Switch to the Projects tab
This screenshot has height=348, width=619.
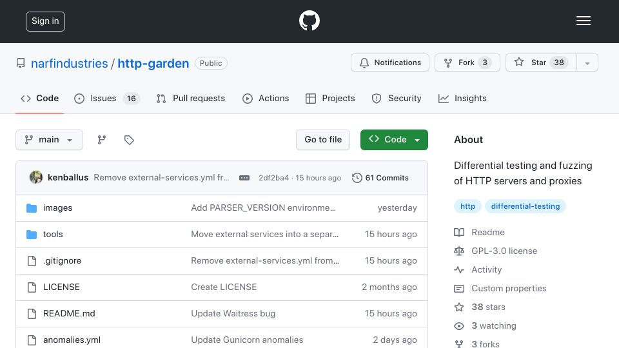[x=330, y=98]
